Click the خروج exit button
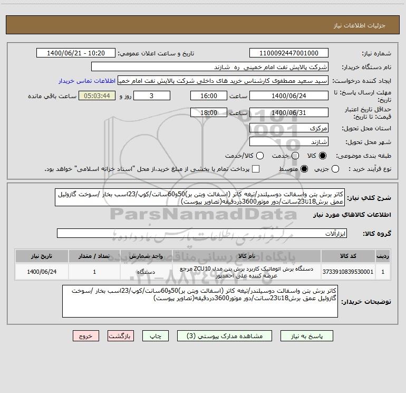The width and height of the screenshot is (406, 393). pos(86,336)
